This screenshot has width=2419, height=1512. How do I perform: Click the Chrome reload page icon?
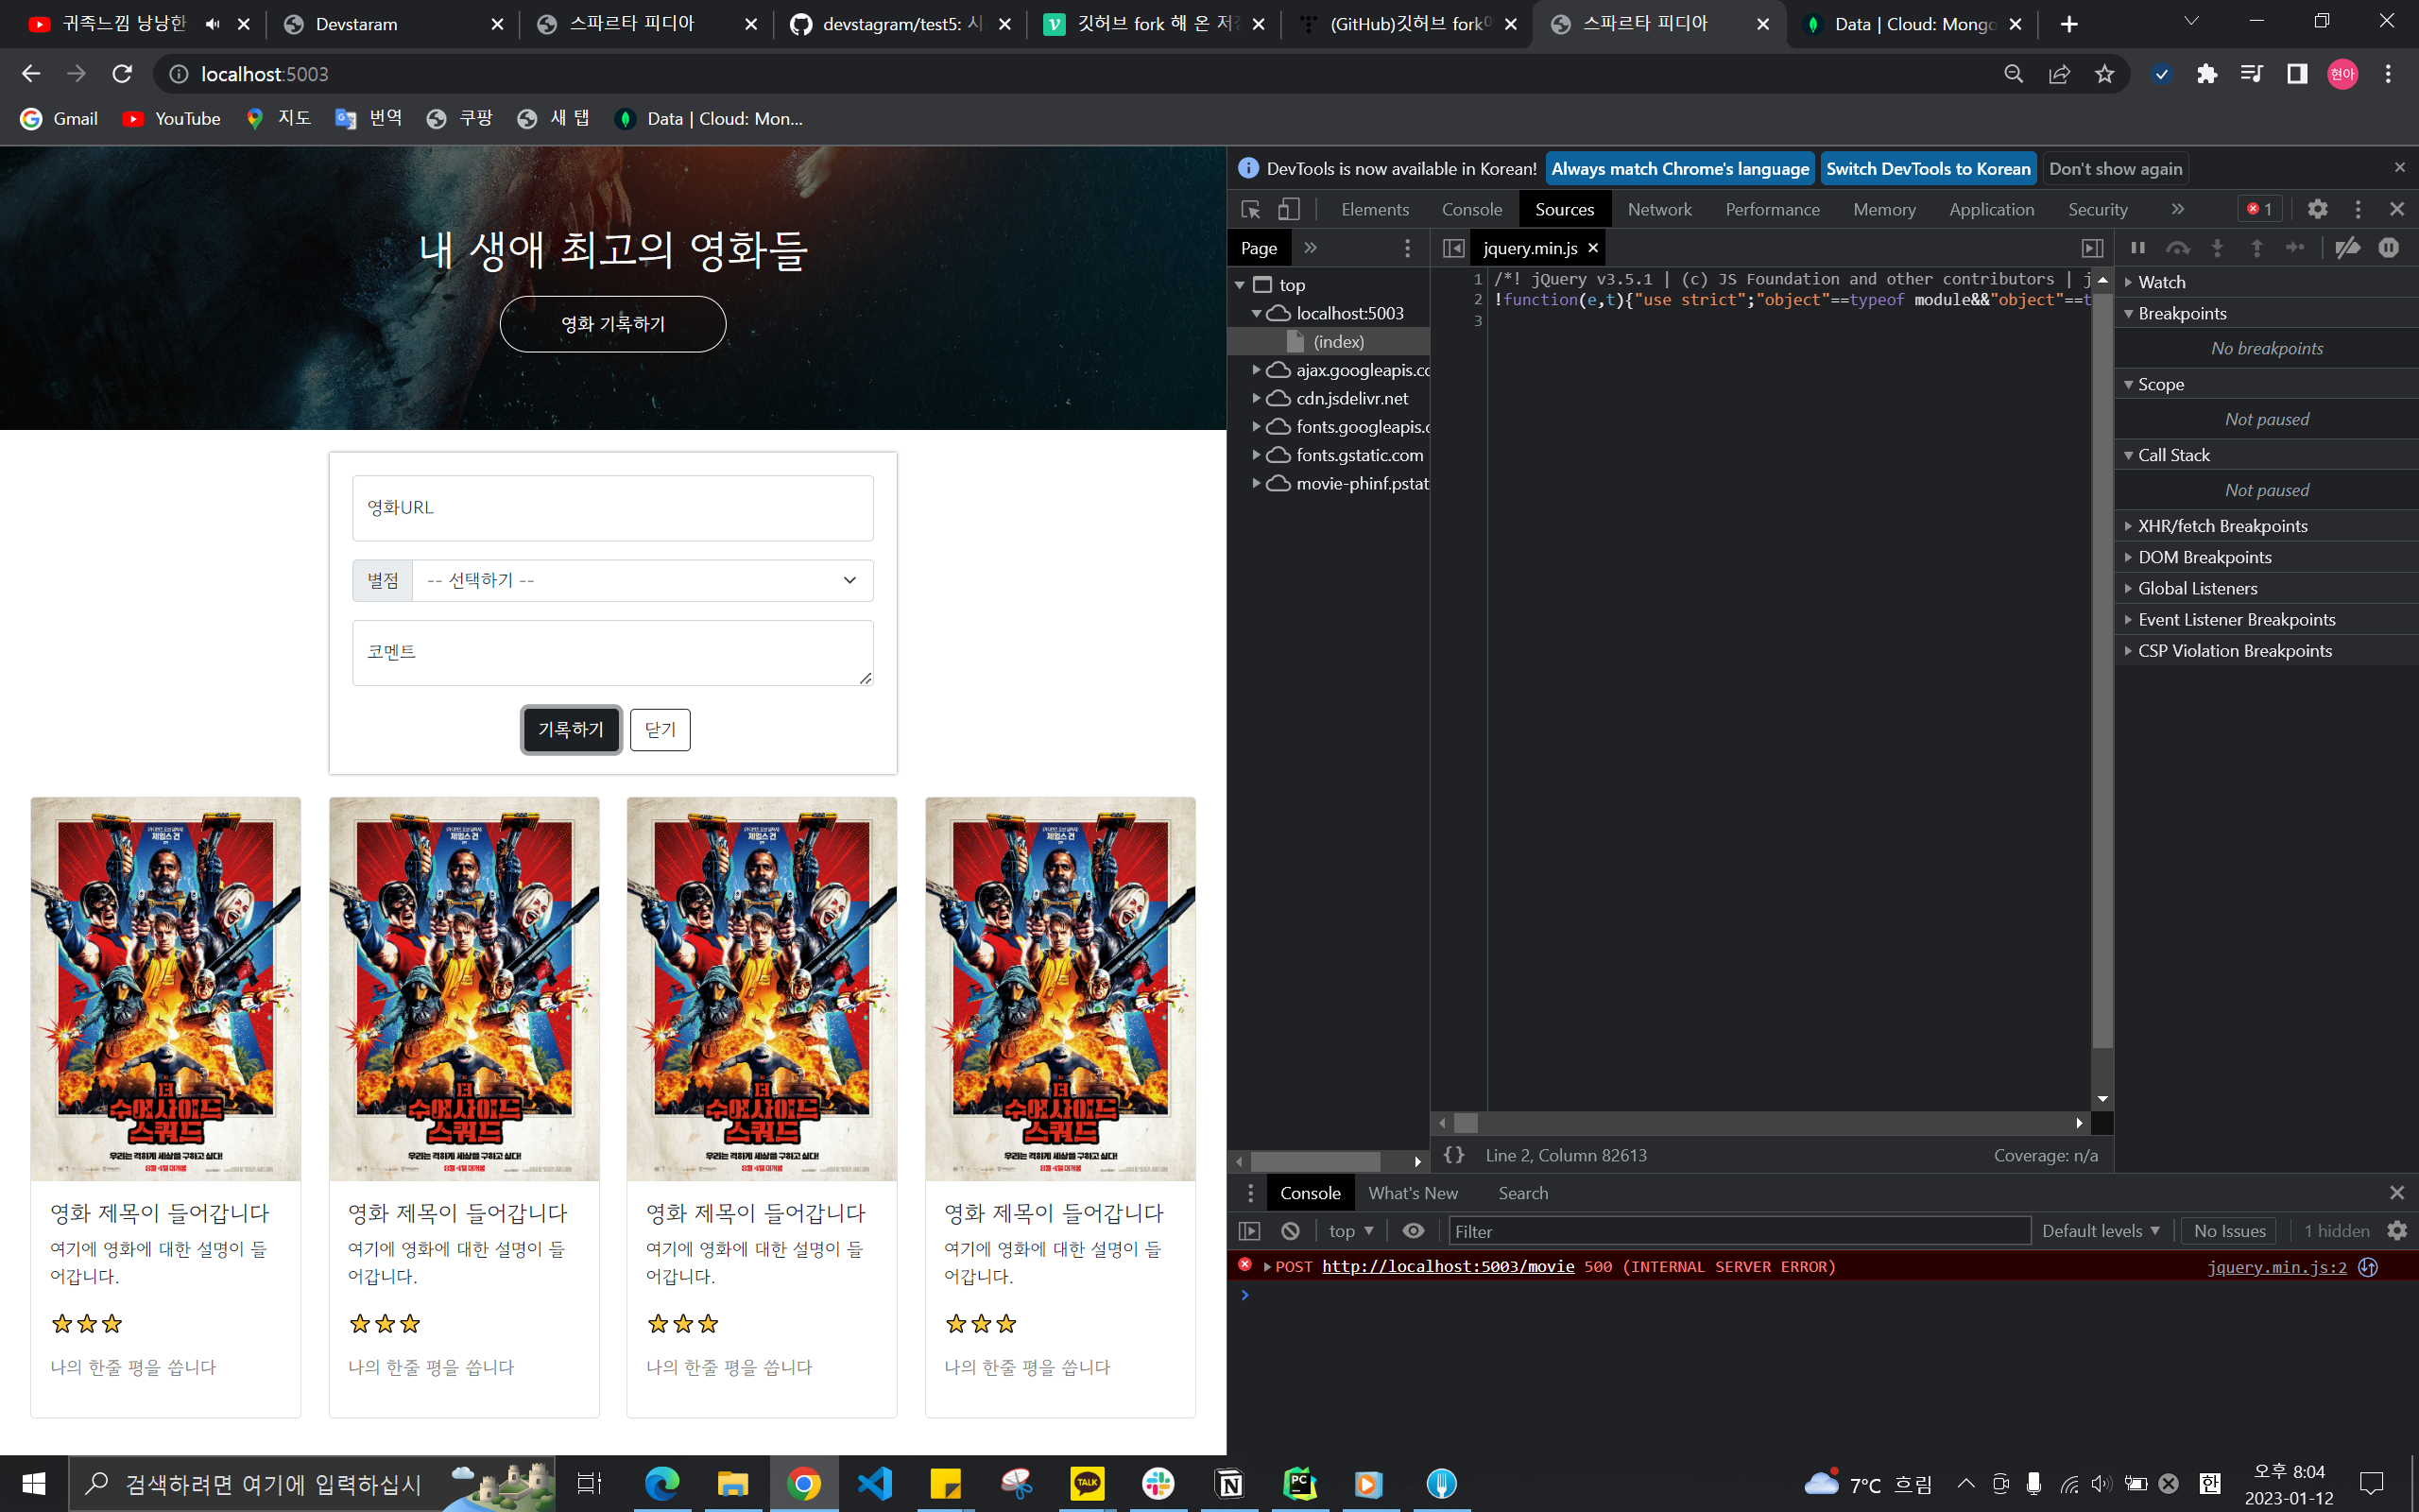[122, 74]
